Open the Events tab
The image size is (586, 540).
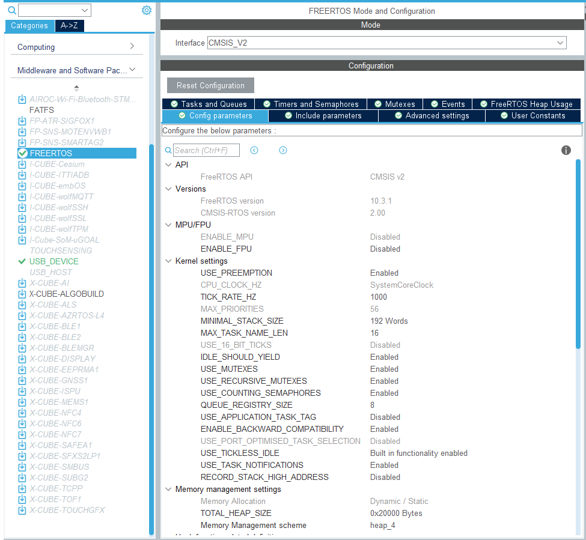coord(448,104)
